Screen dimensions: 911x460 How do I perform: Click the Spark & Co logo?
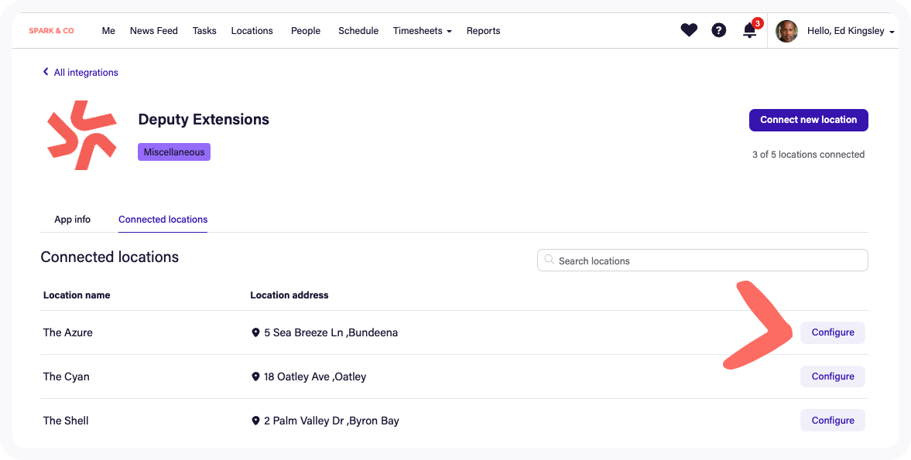[x=52, y=31]
